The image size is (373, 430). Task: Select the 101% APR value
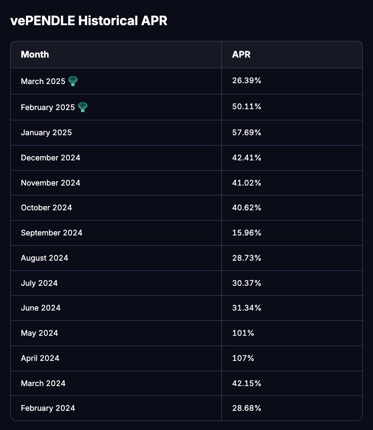(x=243, y=333)
